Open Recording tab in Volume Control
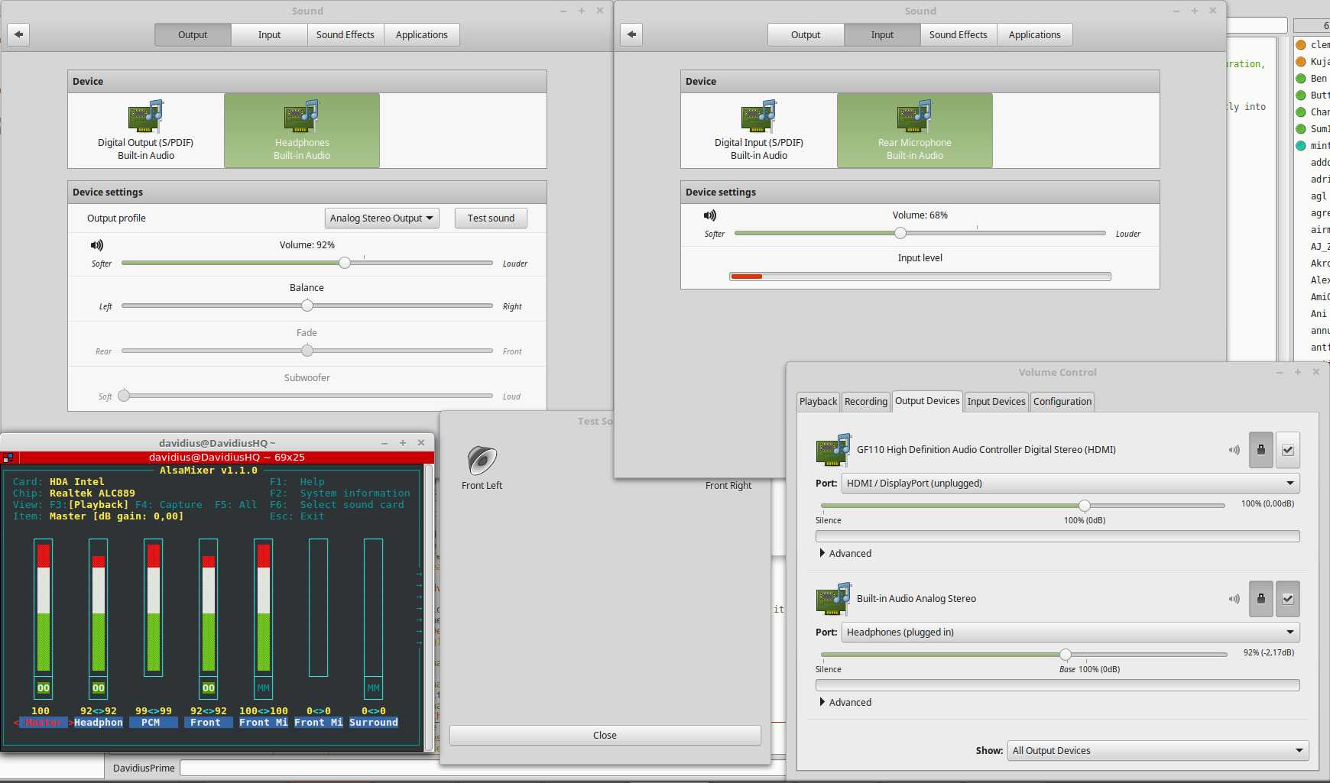The image size is (1330, 783). point(866,402)
